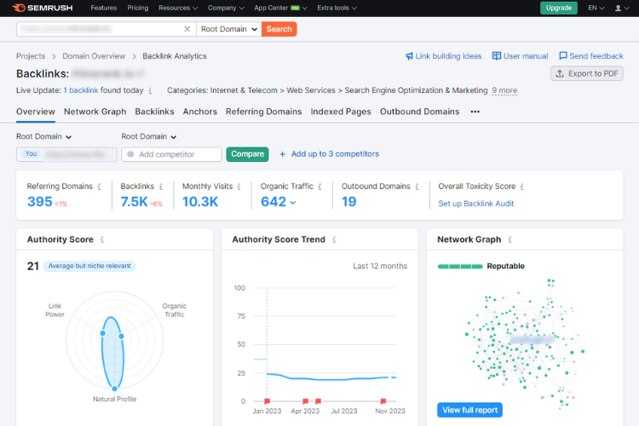Open the Features menu item
Viewport: 639px width, 426px height.
pos(103,8)
